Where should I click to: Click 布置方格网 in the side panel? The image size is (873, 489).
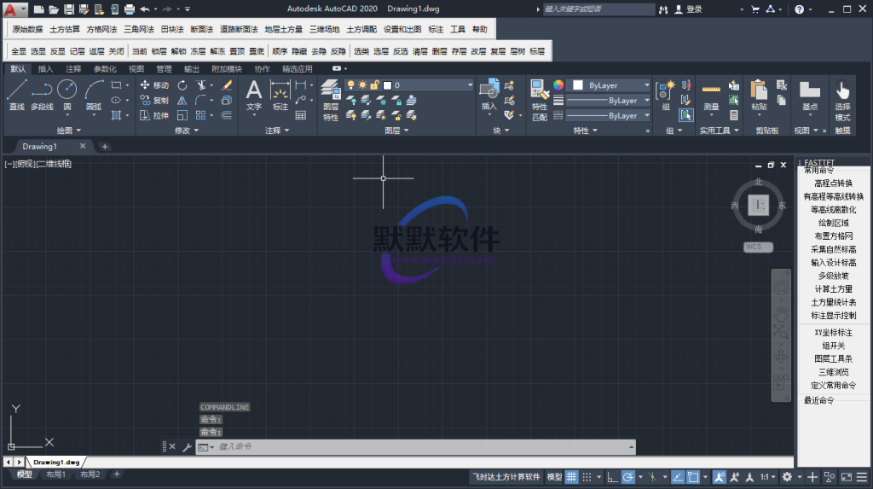click(x=833, y=236)
